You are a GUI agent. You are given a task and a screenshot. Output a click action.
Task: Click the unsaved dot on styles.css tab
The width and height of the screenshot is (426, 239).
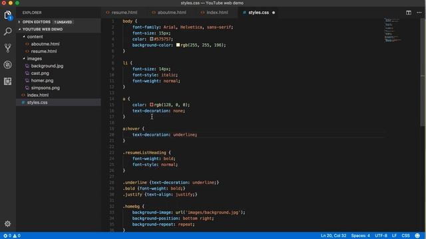pyautogui.click(x=274, y=13)
